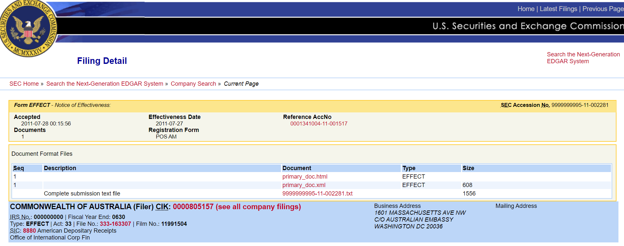
Task: Select 1601 MASSACHUSETTS AVE NW address line
Action: (x=420, y=213)
